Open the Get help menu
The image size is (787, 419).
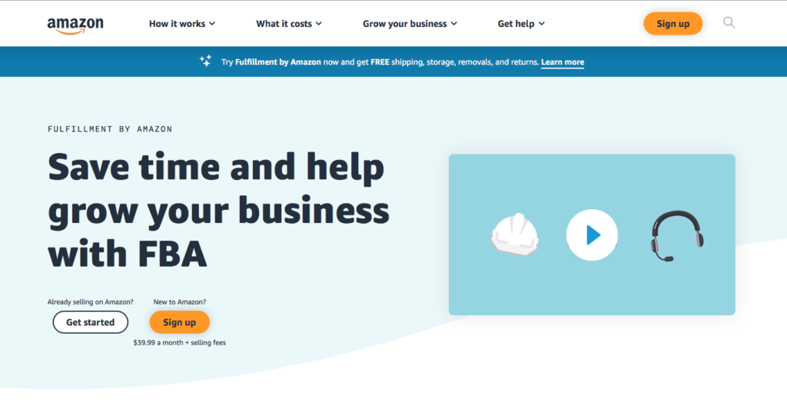coord(521,24)
